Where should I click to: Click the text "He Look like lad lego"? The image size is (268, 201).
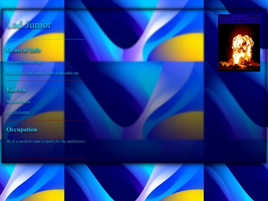pyautogui.click(x=24, y=62)
